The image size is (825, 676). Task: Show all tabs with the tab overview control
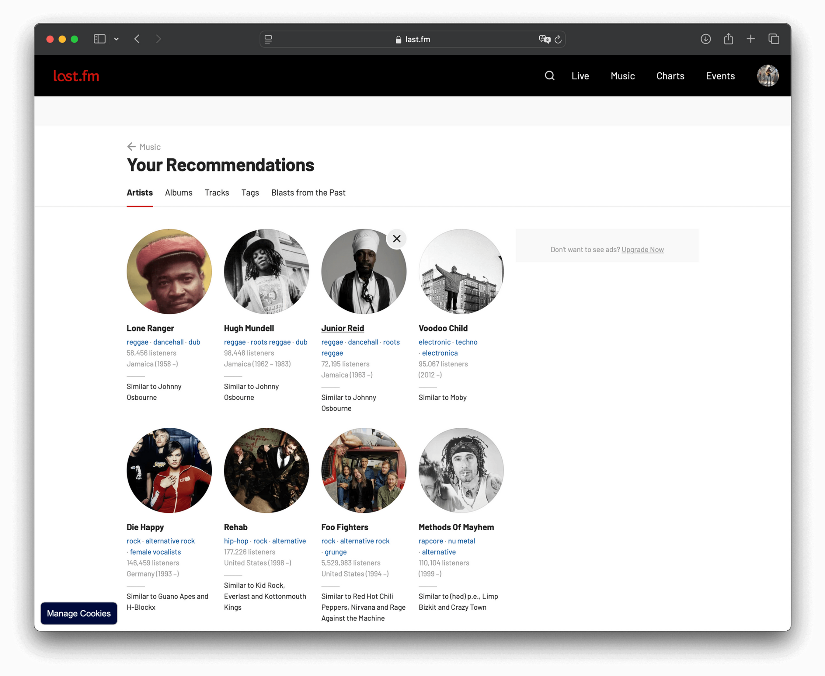(773, 39)
